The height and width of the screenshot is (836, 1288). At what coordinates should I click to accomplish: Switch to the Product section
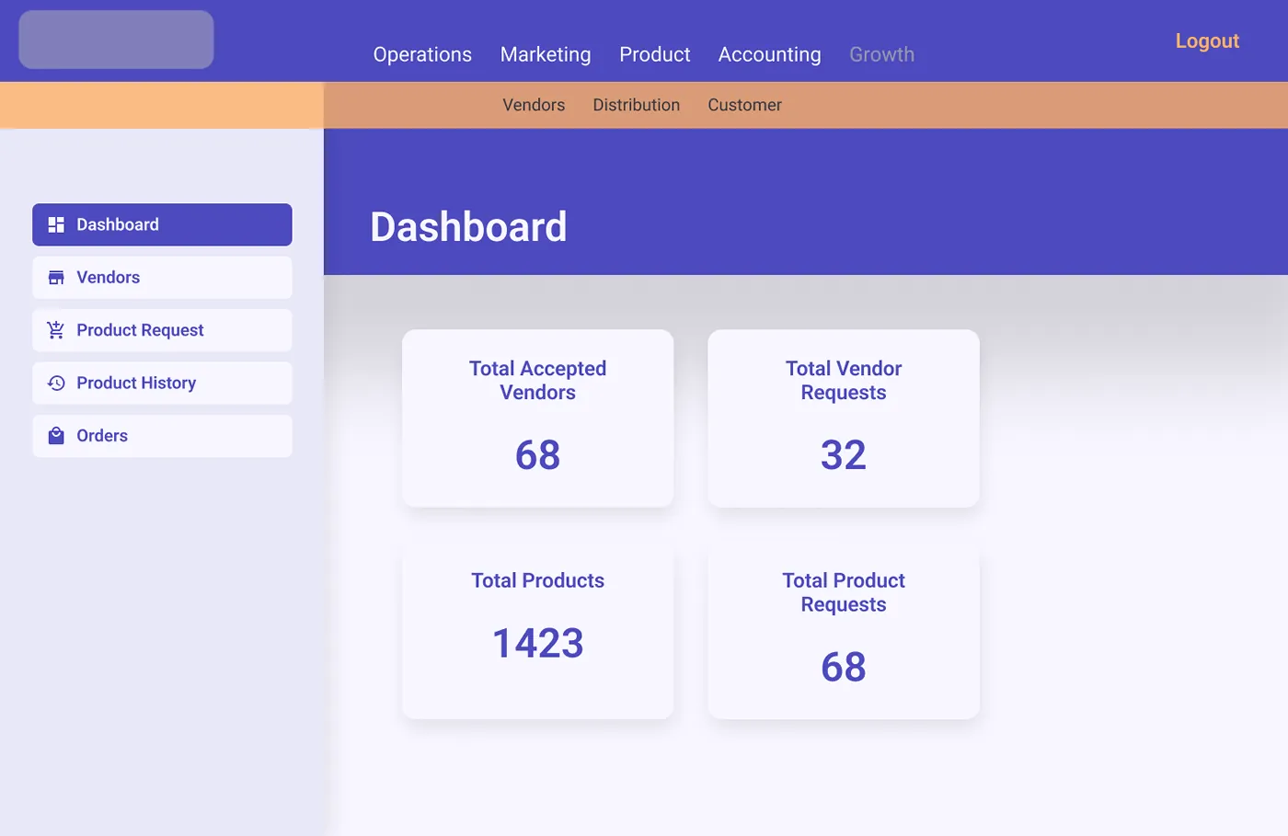[655, 54]
